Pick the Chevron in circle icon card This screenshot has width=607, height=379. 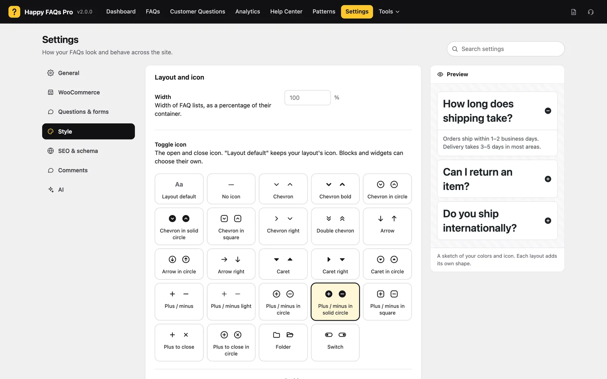click(x=387, y=189)
